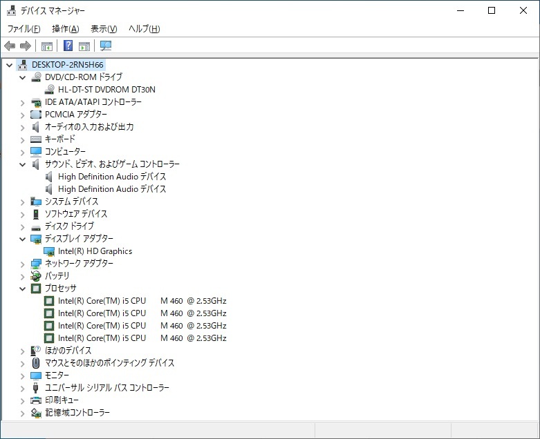Click the ディスク ドライブ icon
This screenshot has width=540, height=439.
click(x=36, y=227)
